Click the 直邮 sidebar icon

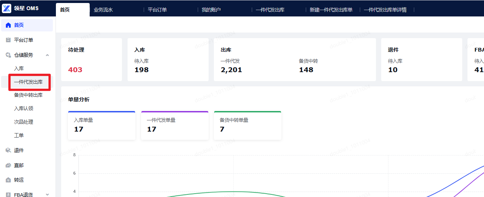pos(8,165)
